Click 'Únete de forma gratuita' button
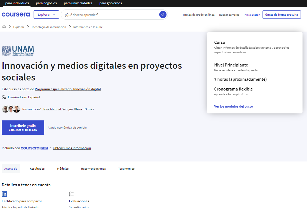 (282, 15)
